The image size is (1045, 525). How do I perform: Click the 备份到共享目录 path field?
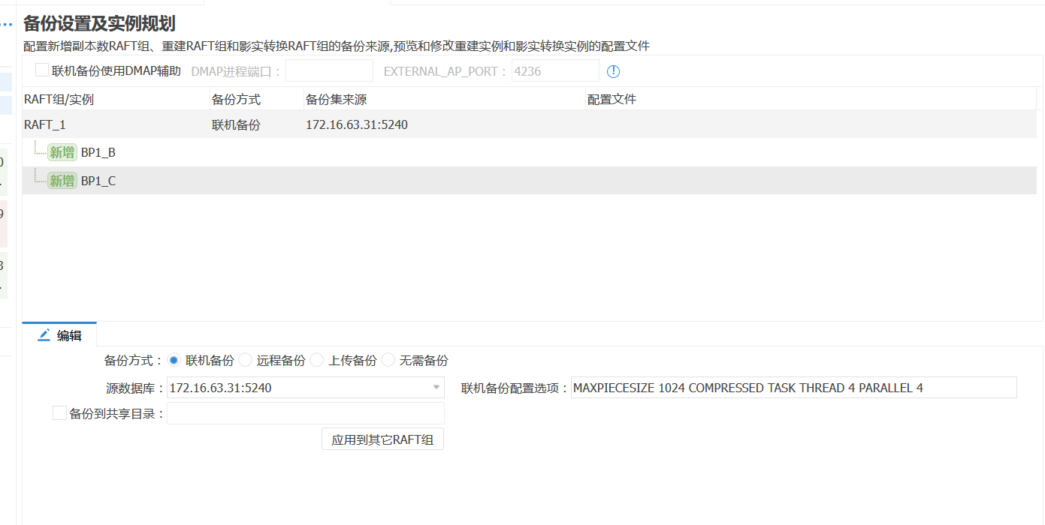pyautogui.click(x=306, y=413)
